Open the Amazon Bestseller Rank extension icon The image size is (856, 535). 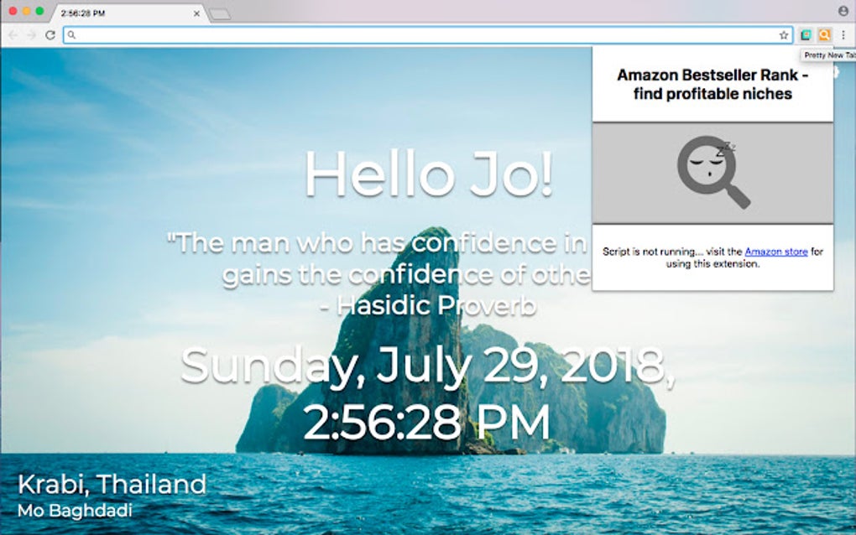click(x=824, y=34)
